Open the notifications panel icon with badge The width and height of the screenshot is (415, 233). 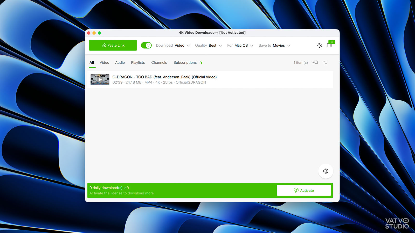click(x=330, y=45)
